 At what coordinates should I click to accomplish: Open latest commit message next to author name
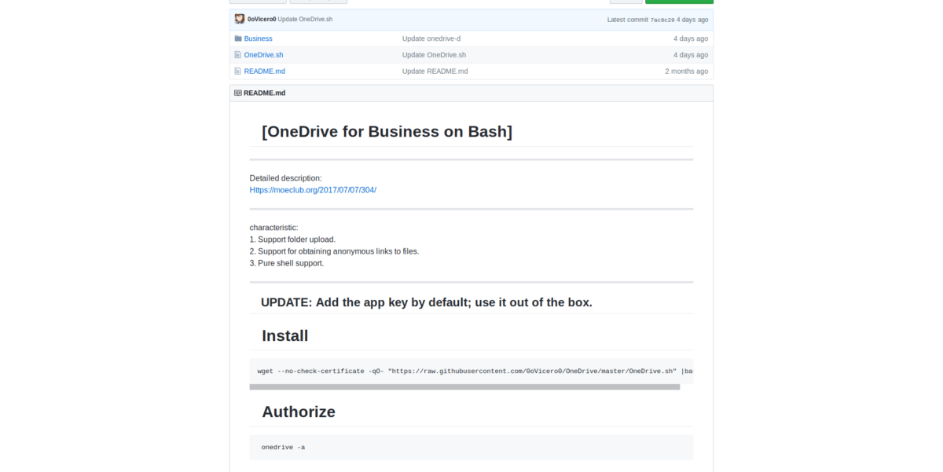pos(305,19)
